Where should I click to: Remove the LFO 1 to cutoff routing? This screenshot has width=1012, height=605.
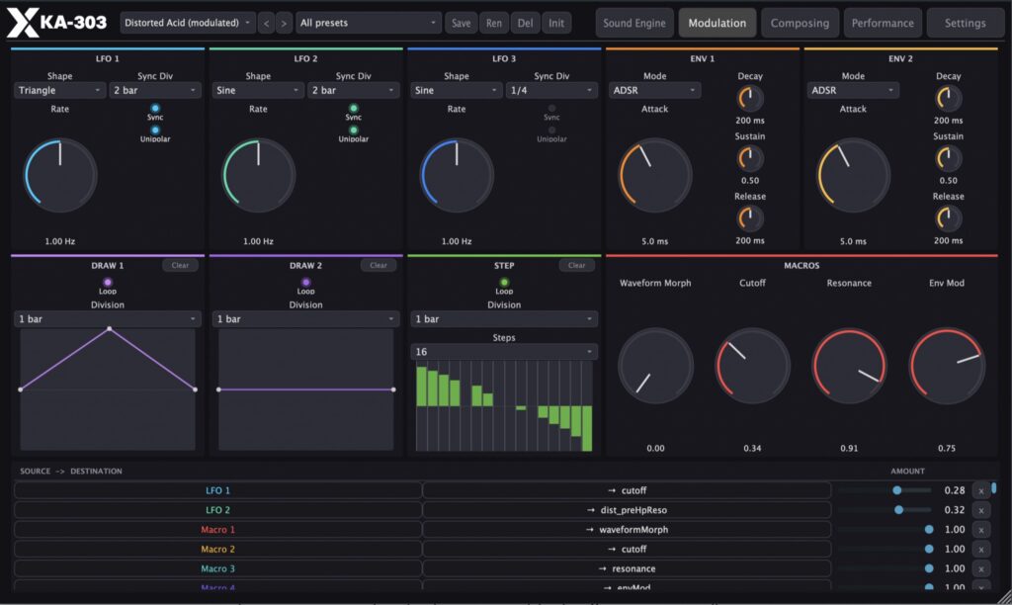pyautogui.click(x=981, y=490)
